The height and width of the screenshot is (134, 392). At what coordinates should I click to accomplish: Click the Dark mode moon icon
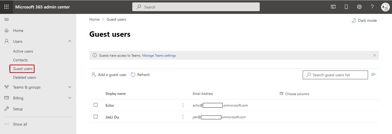(354, 20)
